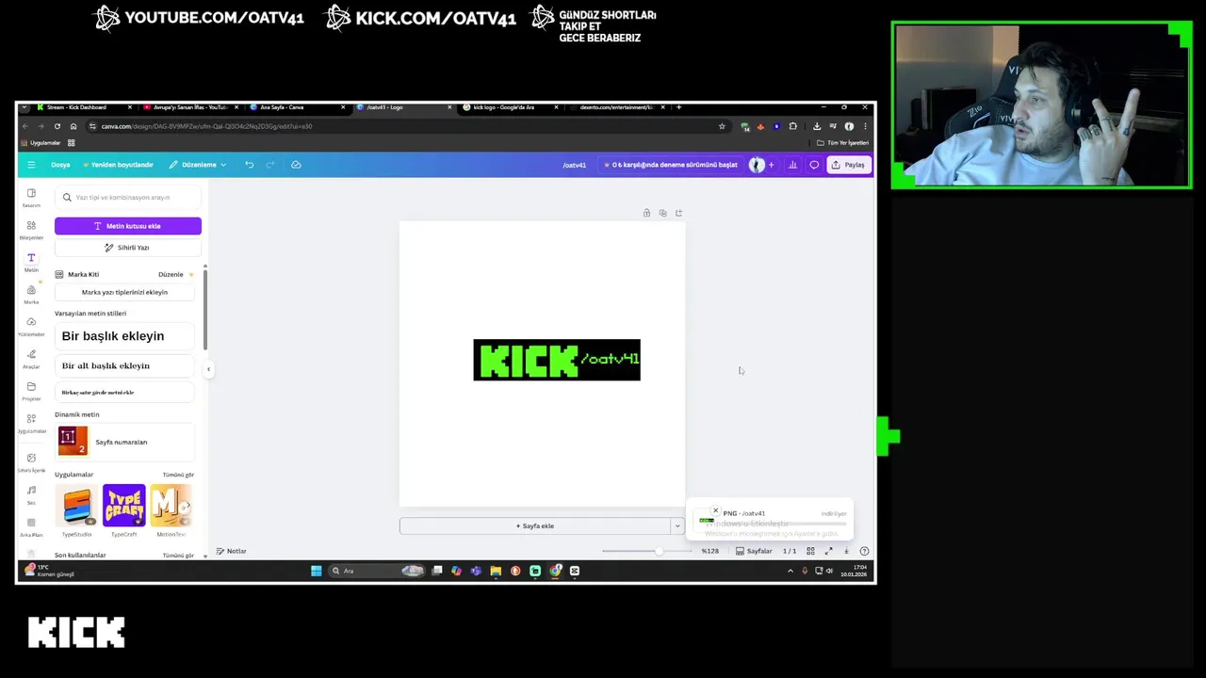Viewport: 1206px width, 678px height.
Task: Click Marka yazı tiplerinizi ekleyin button
Action: (124, 292)
